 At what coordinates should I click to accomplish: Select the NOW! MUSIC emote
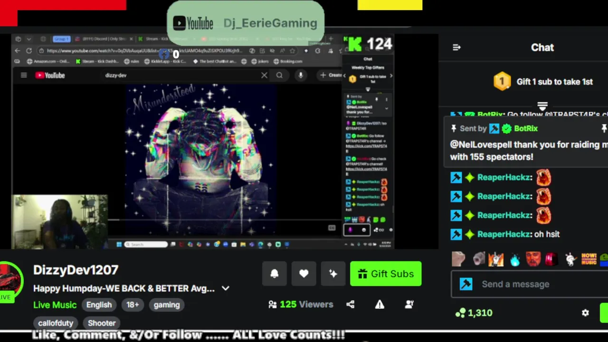coord(589,259)
